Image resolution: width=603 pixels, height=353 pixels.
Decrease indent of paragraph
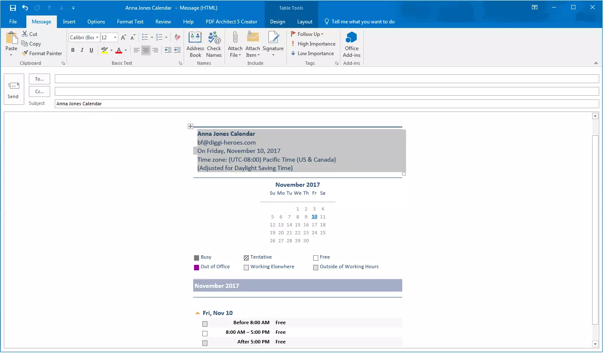tap(168, 50)
